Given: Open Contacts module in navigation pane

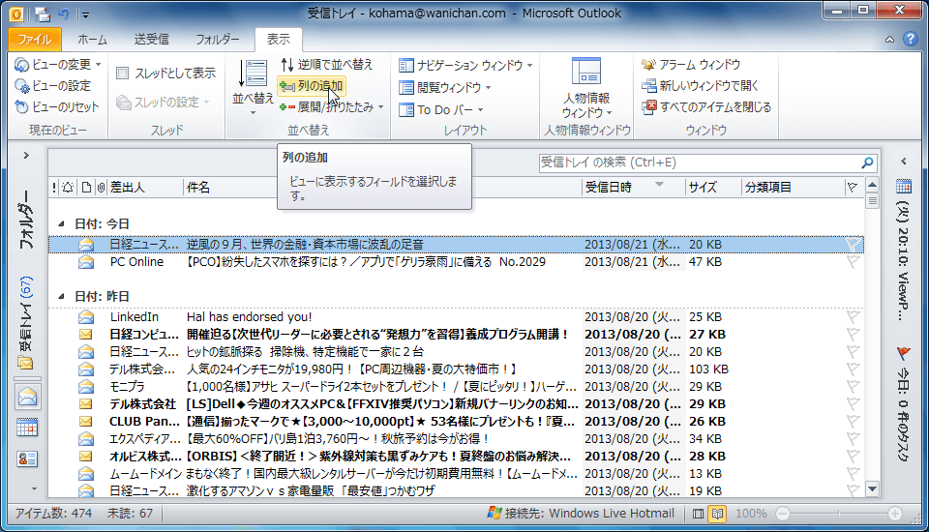Looking at the screenshot, I should [27, 458].
